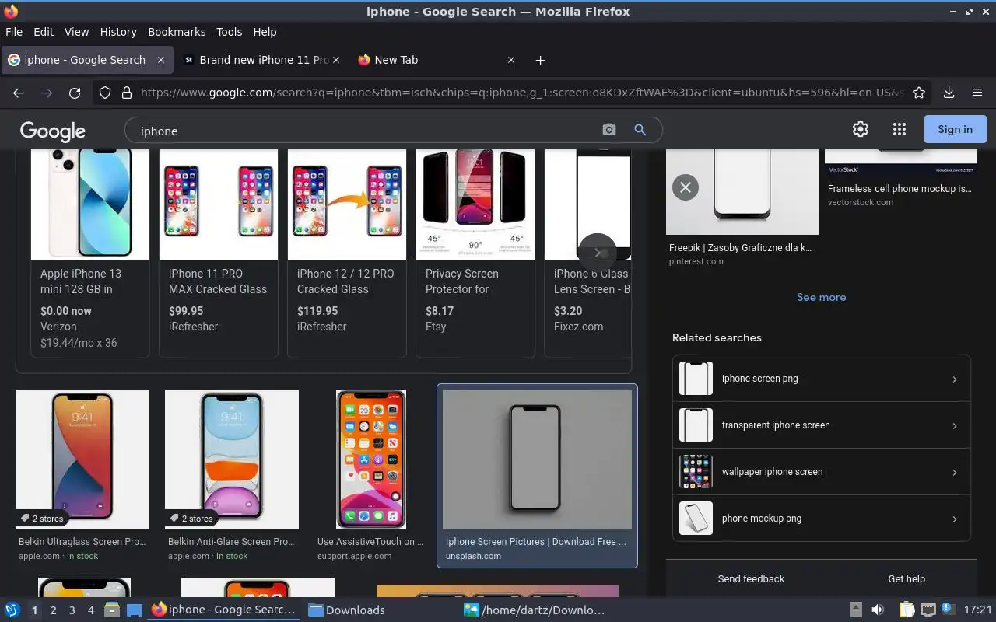The width and height of the screenshot is (996, 622).
Task: Open the shield tracking protection icon
Action: pos(104,93)
